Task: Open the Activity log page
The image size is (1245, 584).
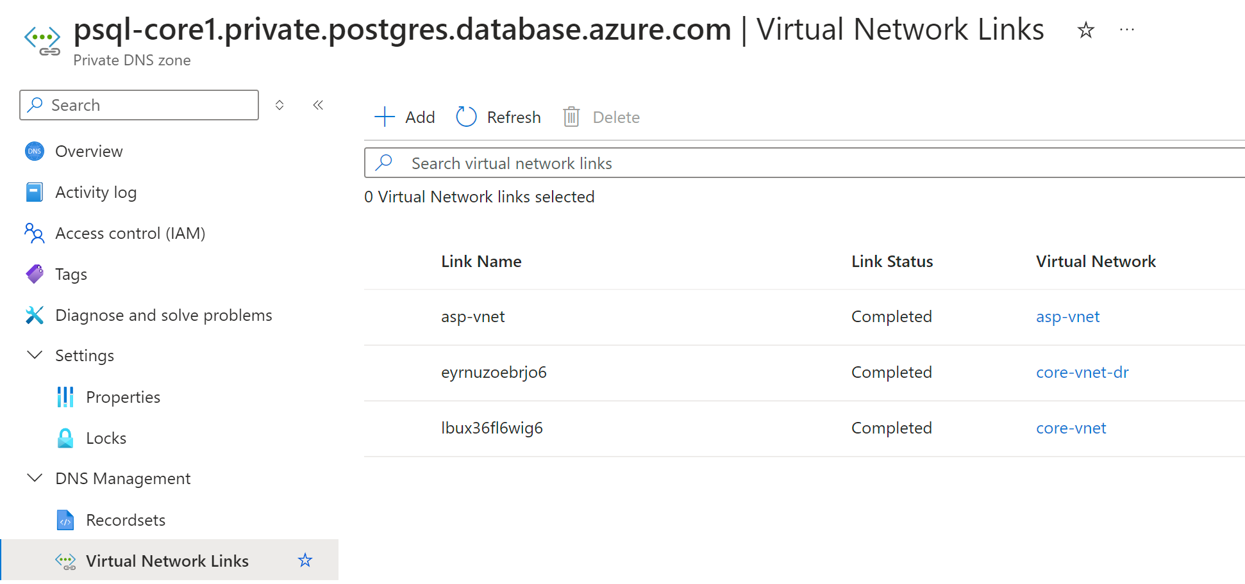Action: click(x=96, y=192)
